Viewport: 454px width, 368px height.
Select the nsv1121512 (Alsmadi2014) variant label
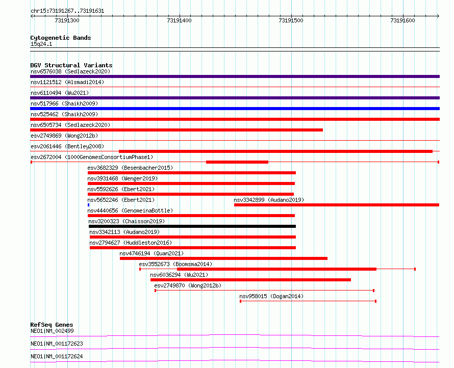click(67, 82)
